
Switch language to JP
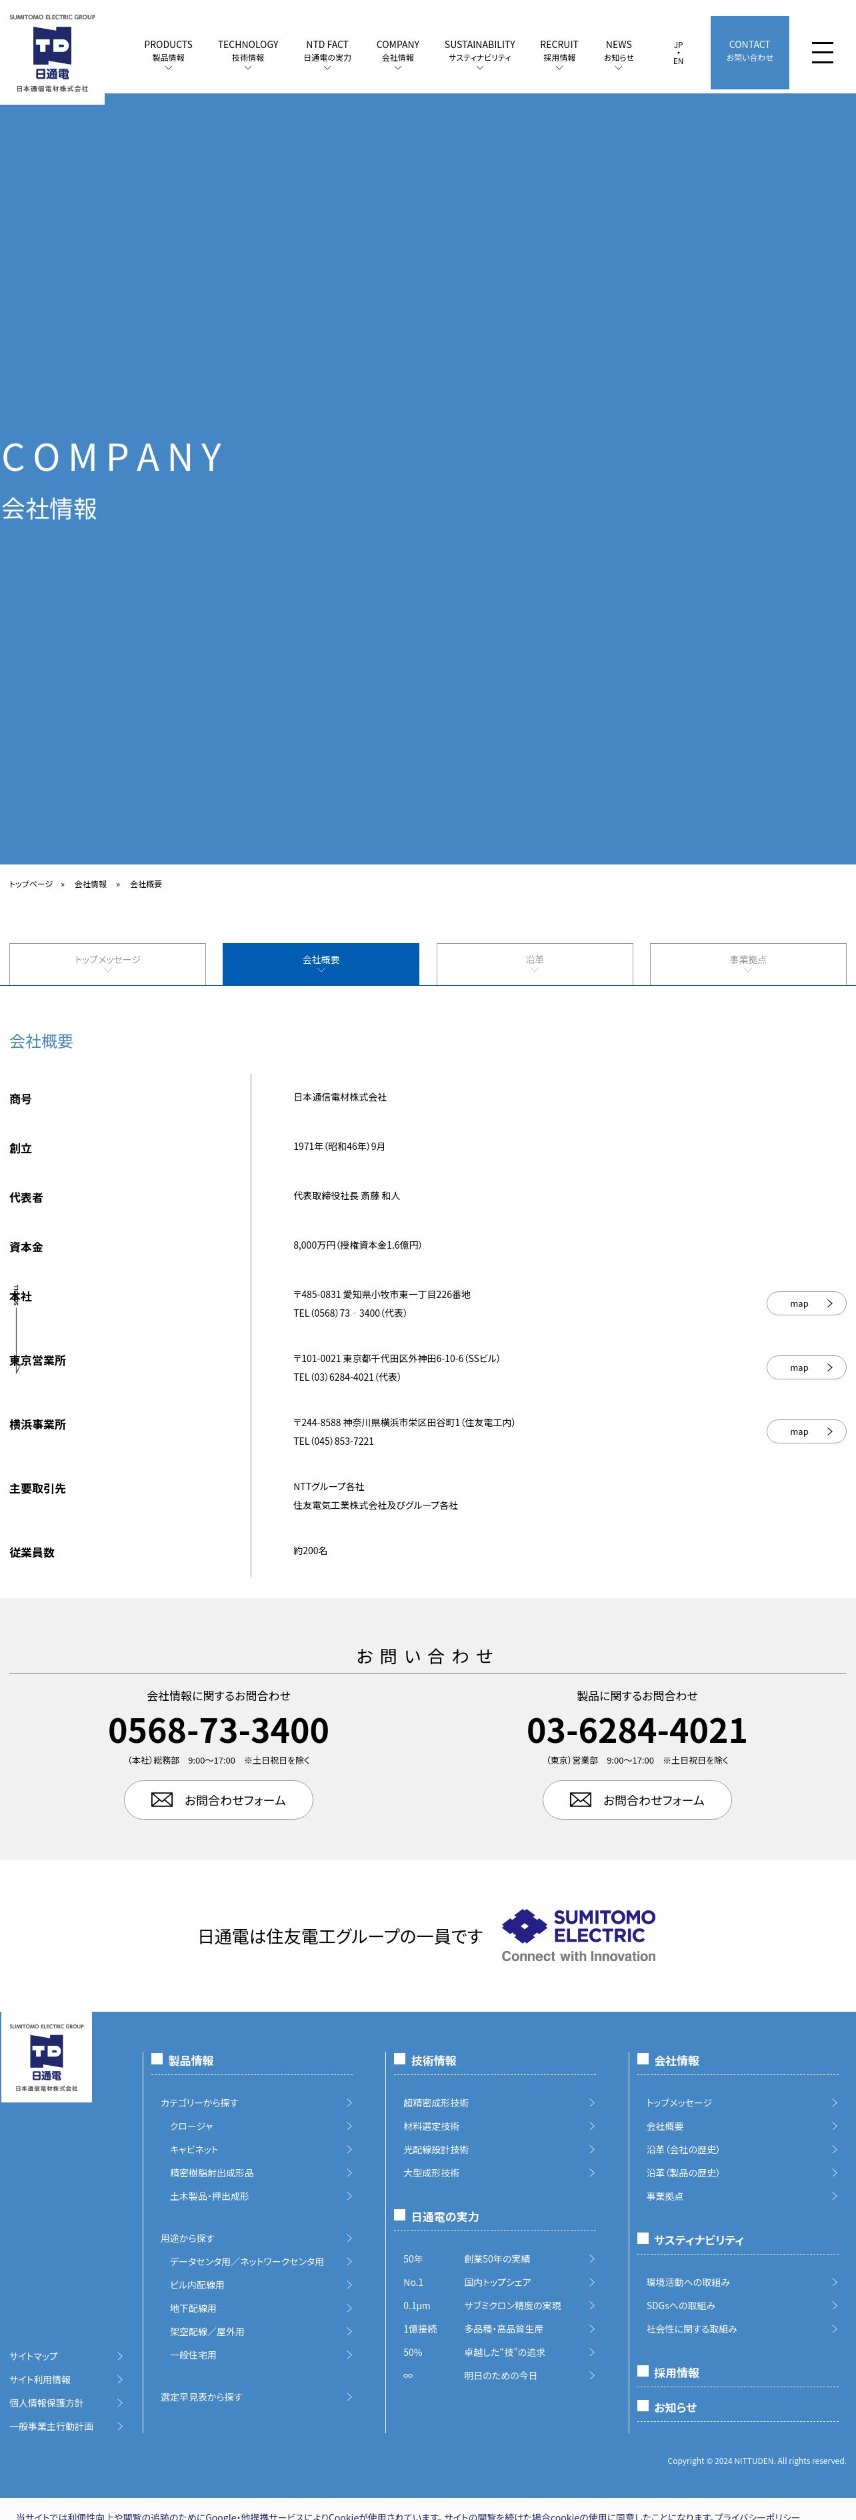pyautogui.click(x=678, y=45)
